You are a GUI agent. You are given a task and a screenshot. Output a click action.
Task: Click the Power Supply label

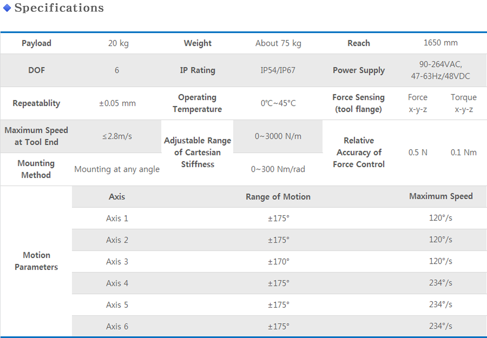pyautogui.click(x=359, y=70)
